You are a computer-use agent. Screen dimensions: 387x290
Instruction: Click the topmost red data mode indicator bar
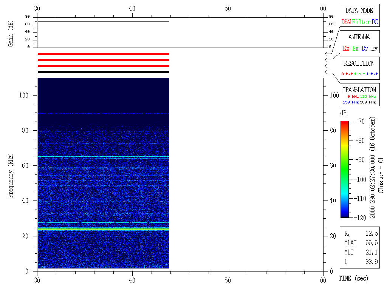103,54
